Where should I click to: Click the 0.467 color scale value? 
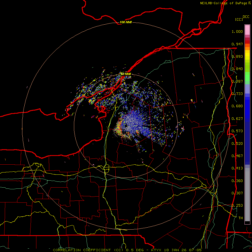tap(237, 156)
